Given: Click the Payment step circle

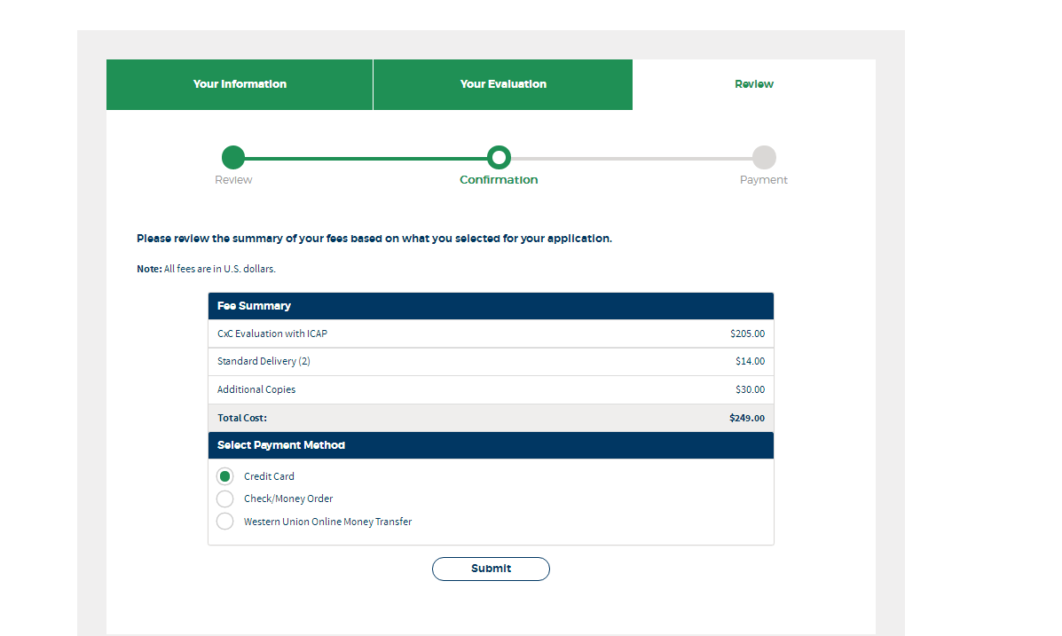Looking at the screenshot, I should [764, 157].
